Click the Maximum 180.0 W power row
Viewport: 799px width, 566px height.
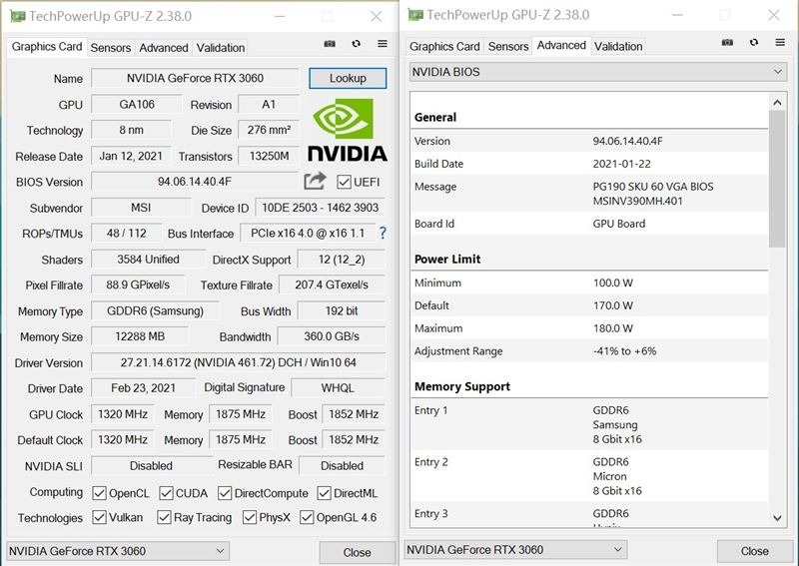pos(589,328)
